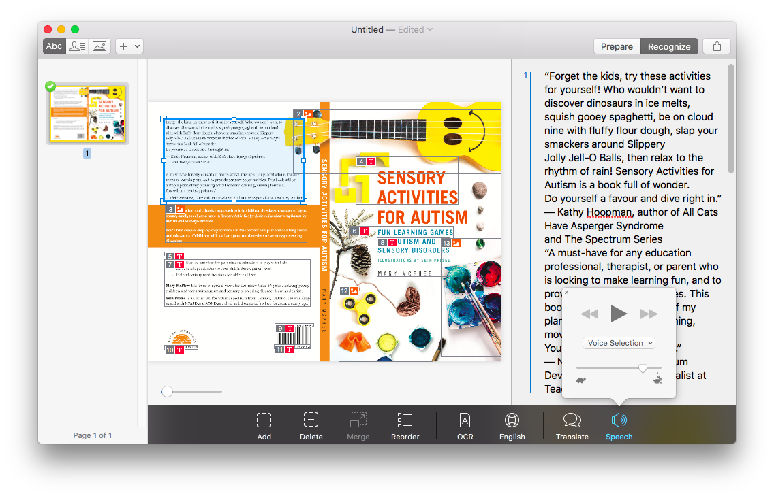Image resolution: width=774 pixels, height=498 pixels.
Task: Expand the dropdown next to the plus button
Action: pos(136,46)
